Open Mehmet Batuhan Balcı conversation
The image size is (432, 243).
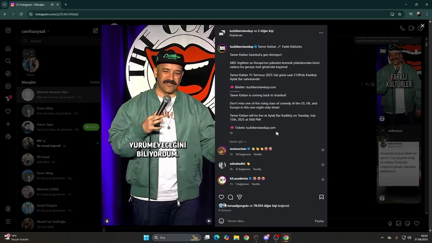coord(59,95)
